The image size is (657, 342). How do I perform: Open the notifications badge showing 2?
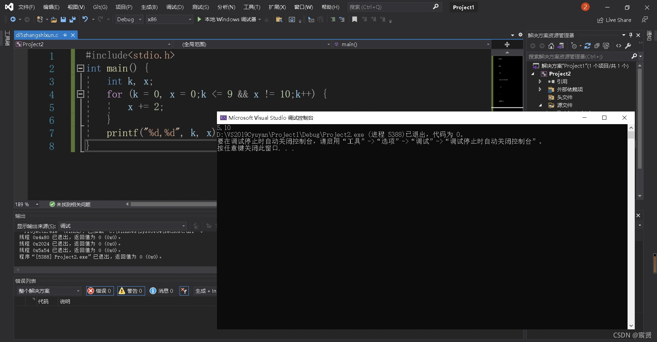click(x=585, y=7)
